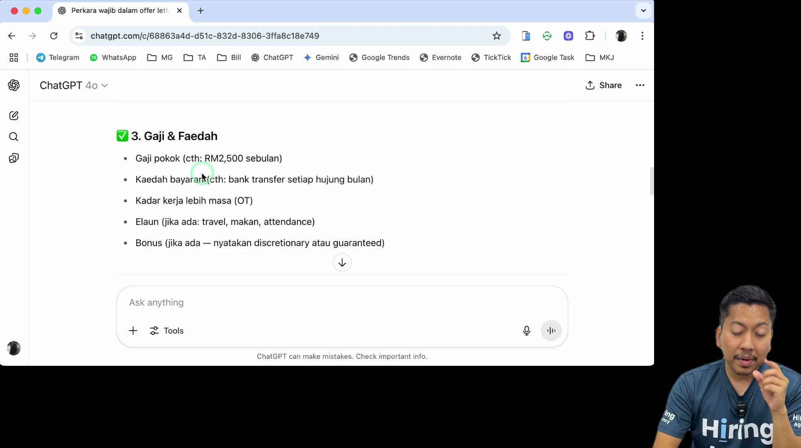Open the MKJ bookmarks folder
This screenshot has height=448, width=801.
[x=599, y=58]
